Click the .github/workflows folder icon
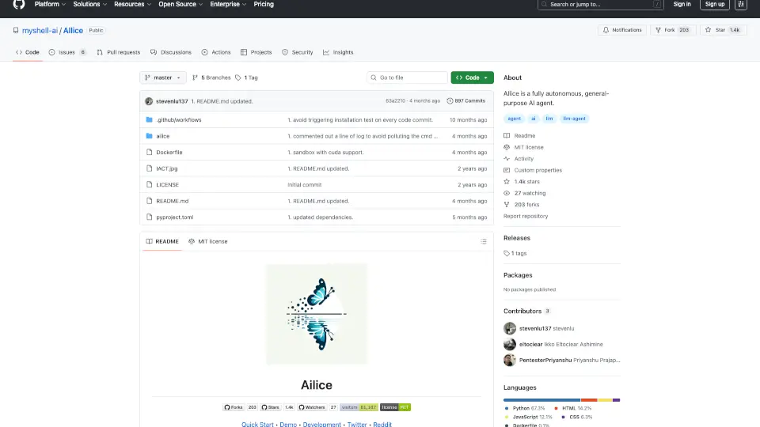The height and width of the screenshot is (427, 760). pos(149,120)
